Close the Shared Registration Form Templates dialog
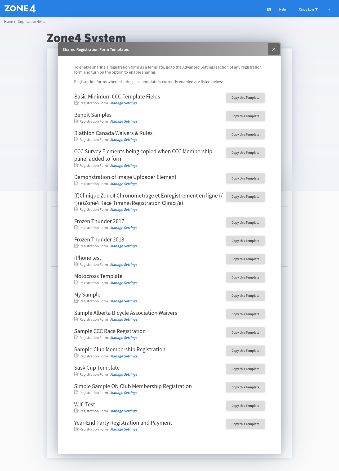Image resolution: width=339 pixels, height=471 pixels. 274,49
